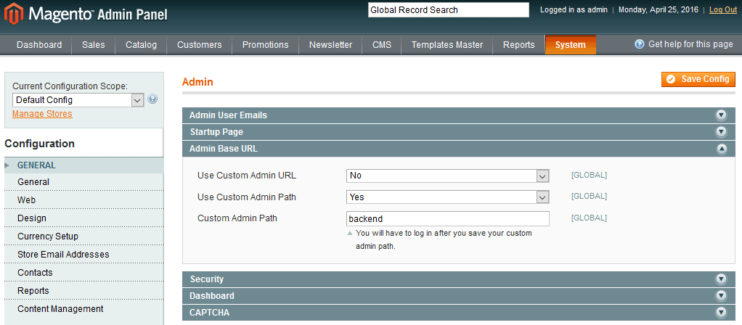Click the Custom Admin Path text field
This screenshot has height=325, width=742.
(448, 218)
